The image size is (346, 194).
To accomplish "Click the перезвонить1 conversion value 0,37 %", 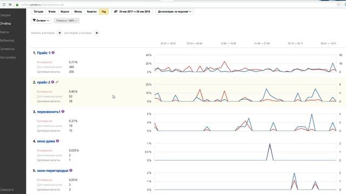I will 73,121.
